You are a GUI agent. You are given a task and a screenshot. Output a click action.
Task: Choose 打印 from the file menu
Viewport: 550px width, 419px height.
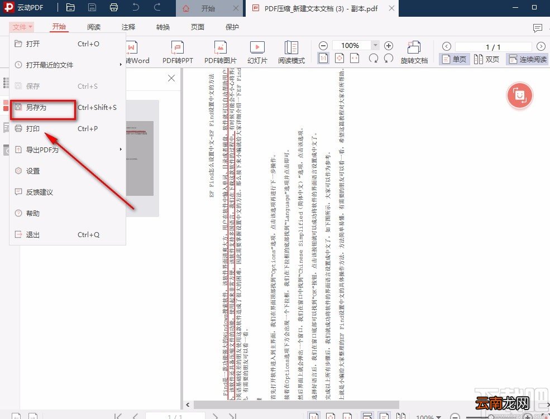68,128
